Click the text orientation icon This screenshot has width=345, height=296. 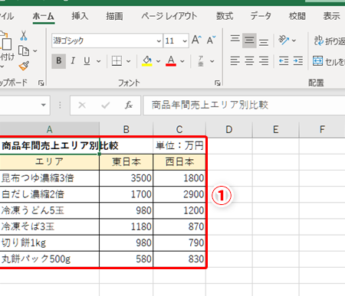pyautogui.click(x=284, y=40)
